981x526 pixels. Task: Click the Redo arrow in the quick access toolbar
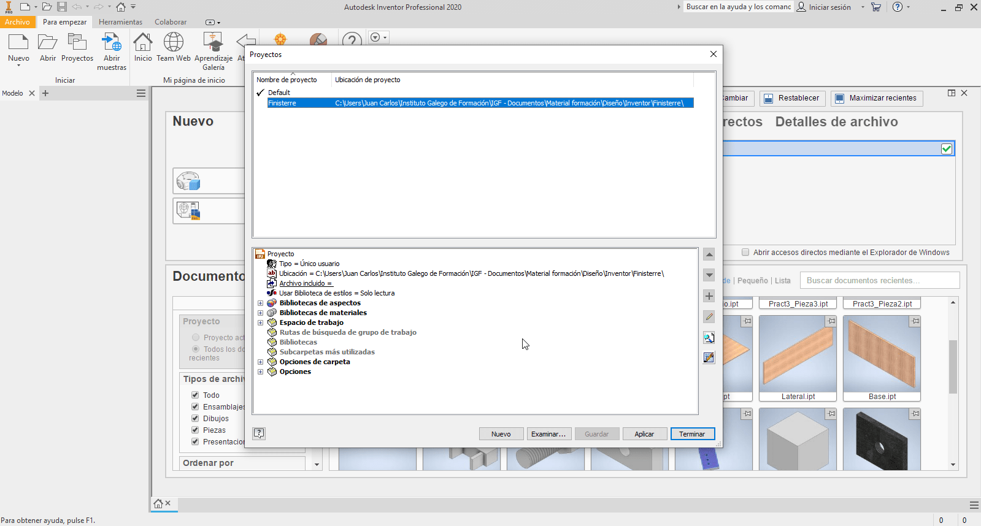click(98, 7)
